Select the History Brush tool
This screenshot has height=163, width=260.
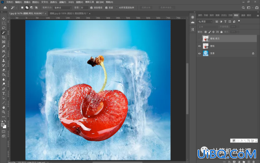coord(3,65)
